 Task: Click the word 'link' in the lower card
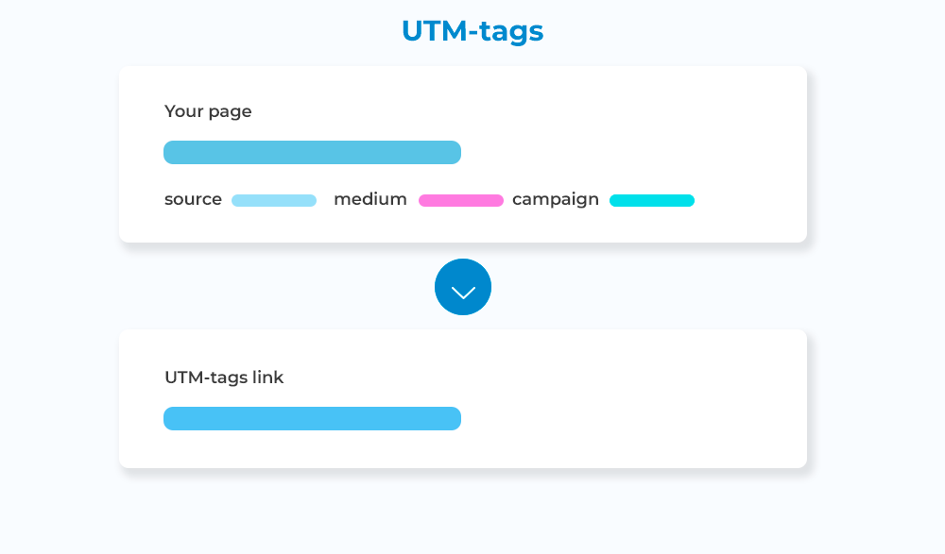[x=267, y=378]
